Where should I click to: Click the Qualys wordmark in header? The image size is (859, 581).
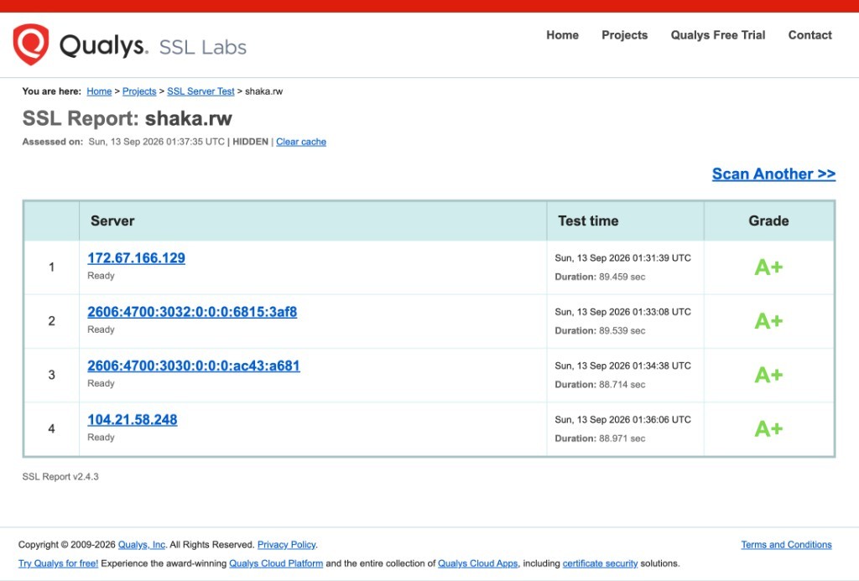(x=103, y=45)
